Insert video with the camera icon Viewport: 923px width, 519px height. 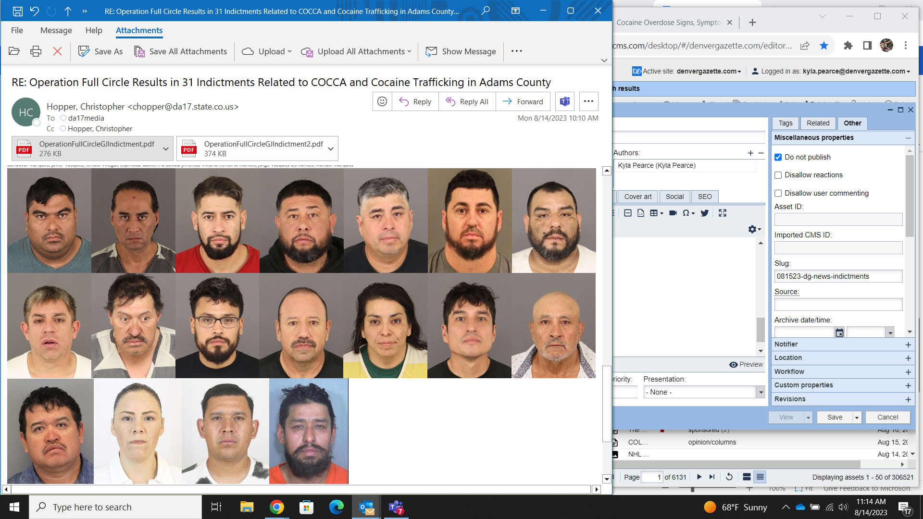(x=673, y=213)
